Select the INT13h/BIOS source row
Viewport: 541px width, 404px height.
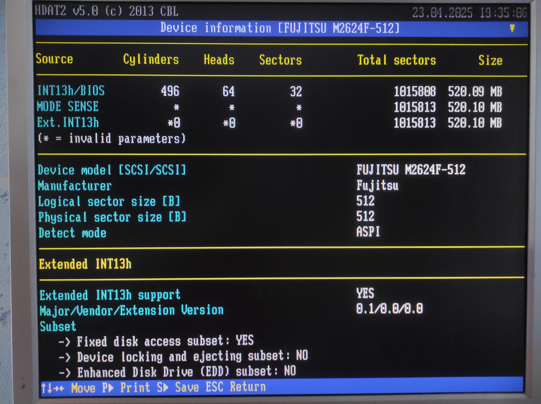(x=71, y=91)
